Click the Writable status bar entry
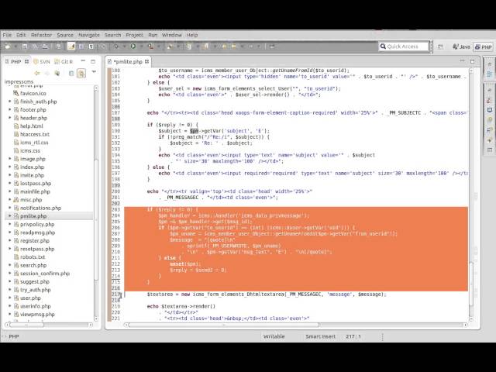The image size is (496, 372). [274, 336]
